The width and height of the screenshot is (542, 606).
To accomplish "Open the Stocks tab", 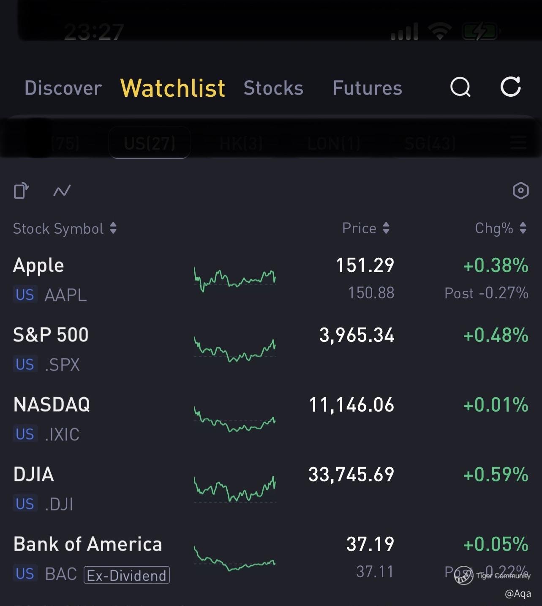I will (x=273, y=88).
